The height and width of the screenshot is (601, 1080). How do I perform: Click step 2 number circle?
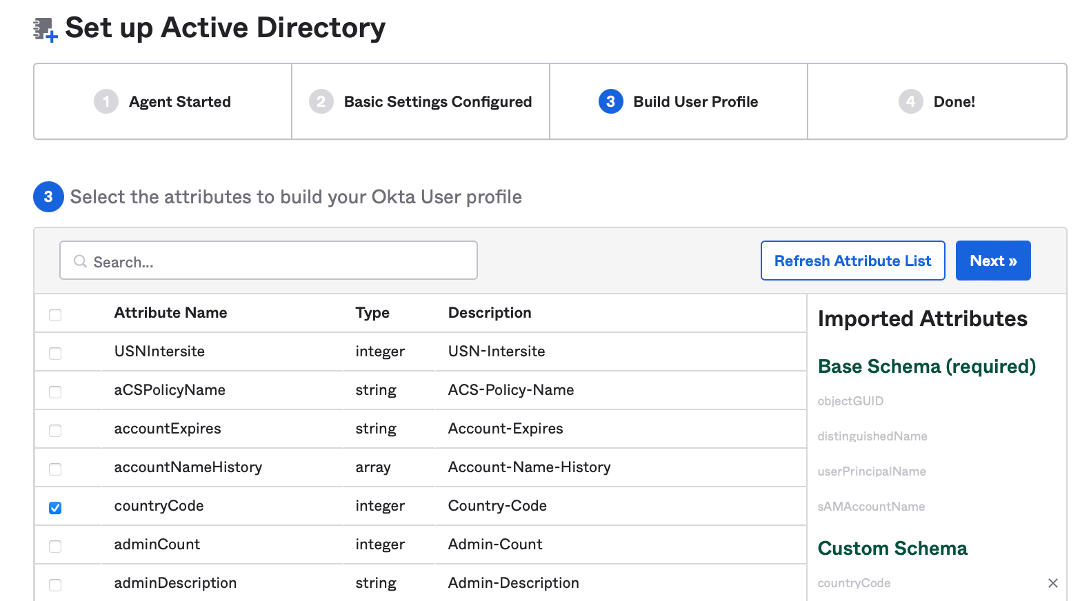321,102
